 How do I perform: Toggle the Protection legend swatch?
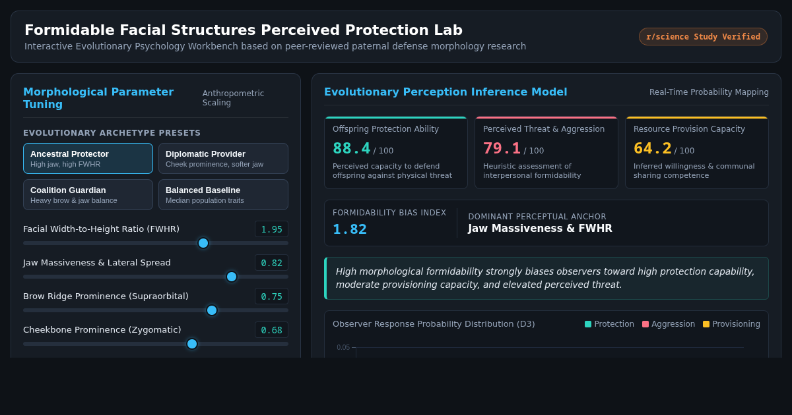pyautogui.click(x=588, y=324)
